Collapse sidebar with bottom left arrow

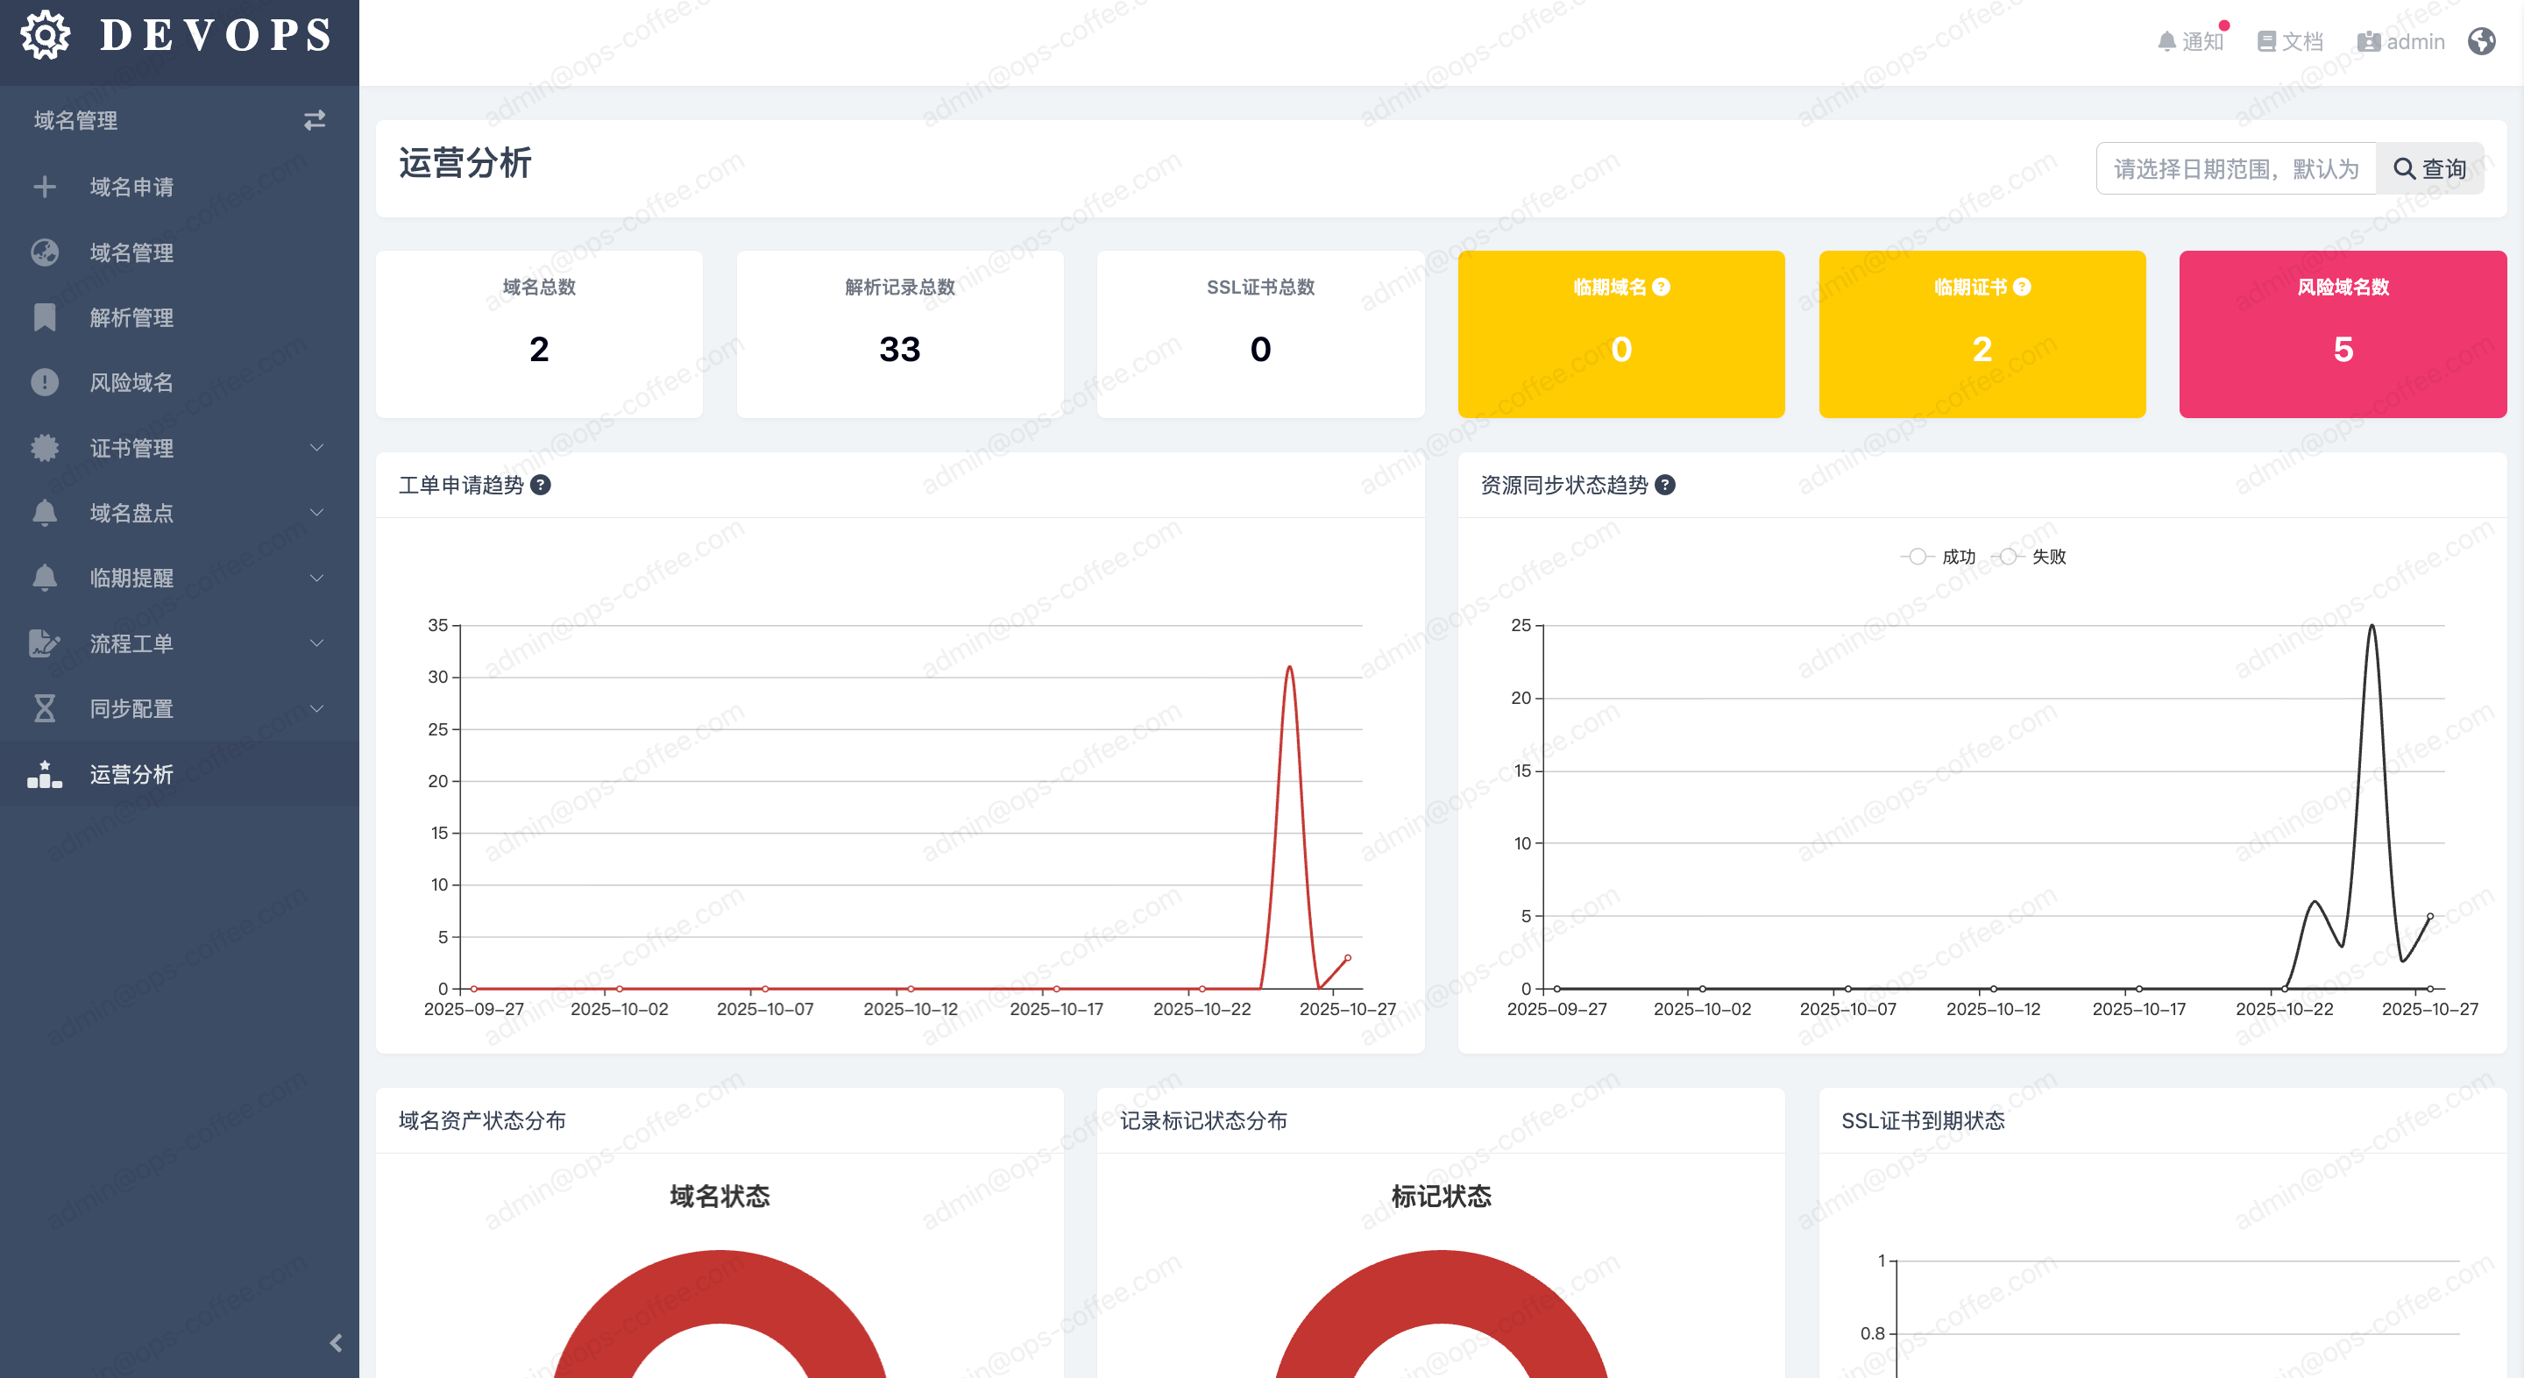336,1343
